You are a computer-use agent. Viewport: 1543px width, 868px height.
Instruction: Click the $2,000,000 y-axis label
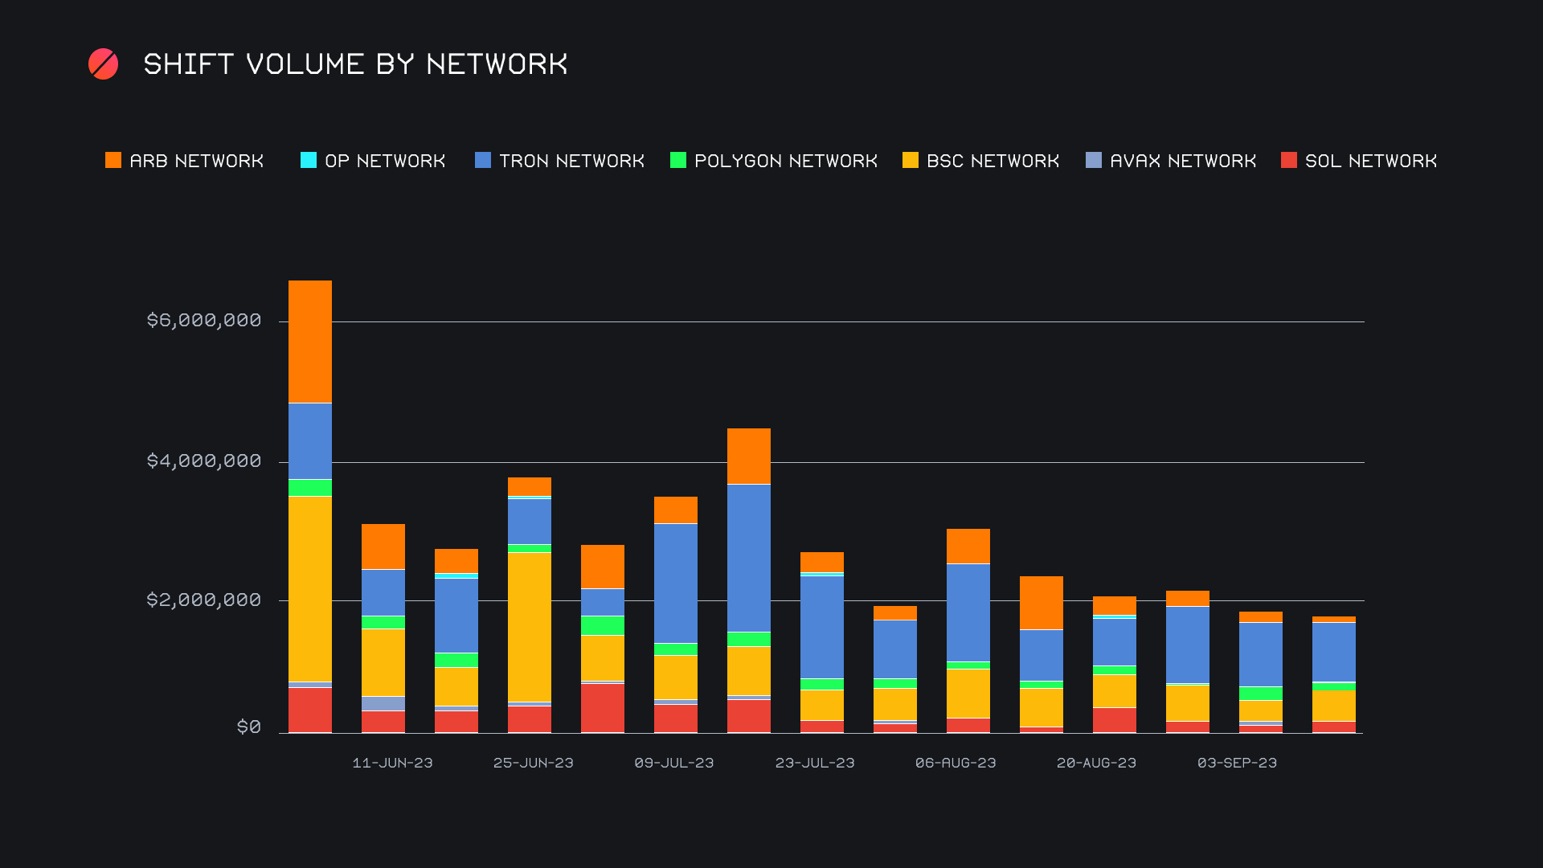(x=204, y=600)
